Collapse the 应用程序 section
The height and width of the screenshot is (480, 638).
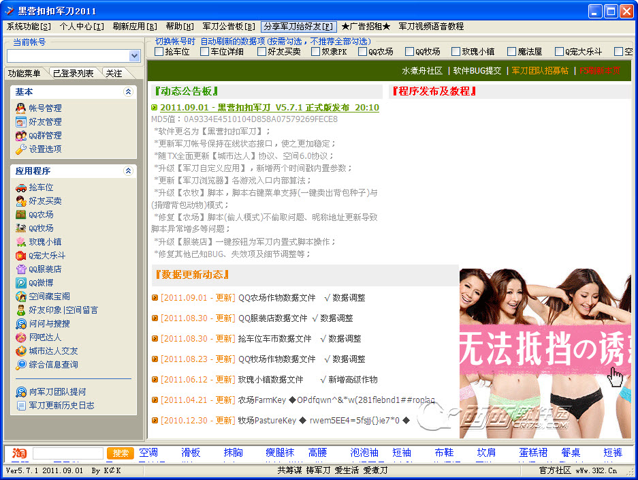pos(127,170)
